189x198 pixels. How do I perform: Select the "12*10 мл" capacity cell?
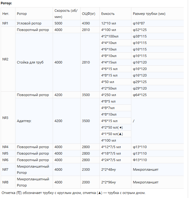108,23
